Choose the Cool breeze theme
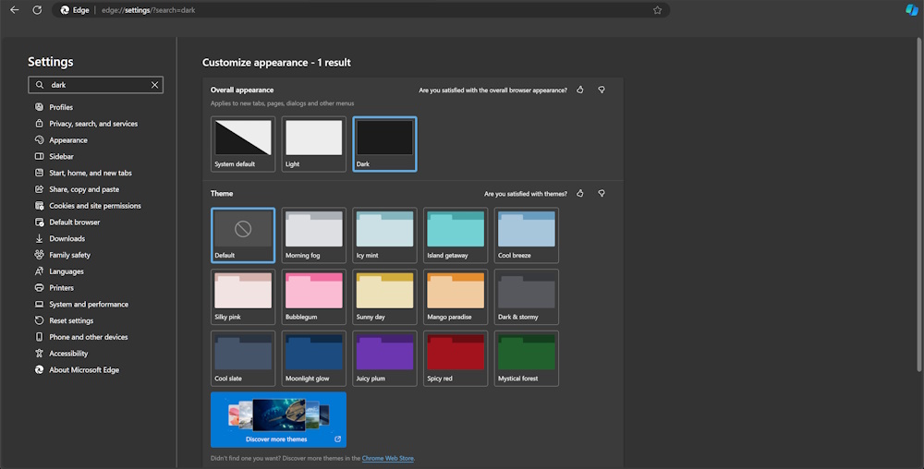This screenshot has width=924, height=469. pyautogui.click(x=527, y=235)
